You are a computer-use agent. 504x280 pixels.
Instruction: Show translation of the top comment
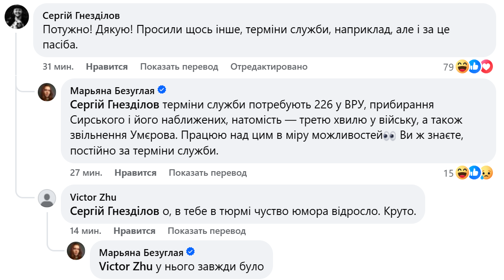179,67
